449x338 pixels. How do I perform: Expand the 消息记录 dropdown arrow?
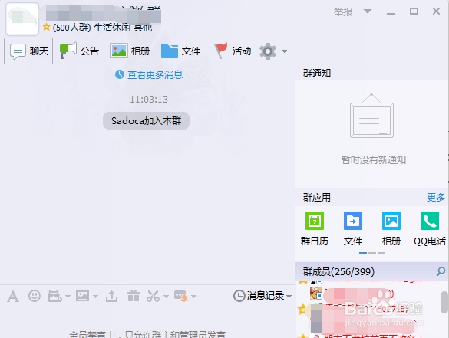click(x=289, y=297)
